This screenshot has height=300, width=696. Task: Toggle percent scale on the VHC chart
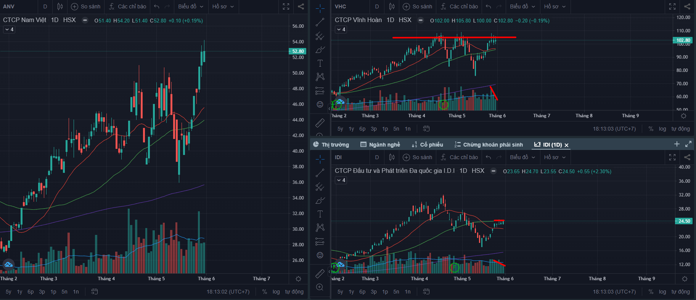(651, 129)
